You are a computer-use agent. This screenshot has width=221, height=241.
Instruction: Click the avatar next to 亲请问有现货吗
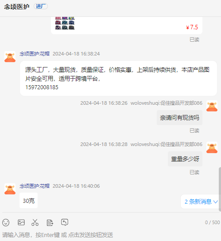(x=212, y=106)
